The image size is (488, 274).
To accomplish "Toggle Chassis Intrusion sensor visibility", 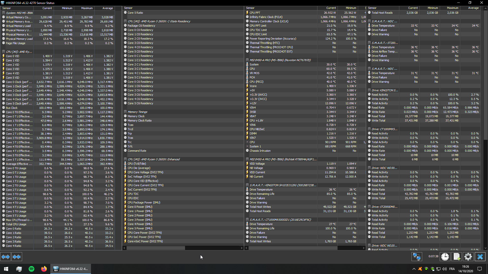I will coord(247,150).
